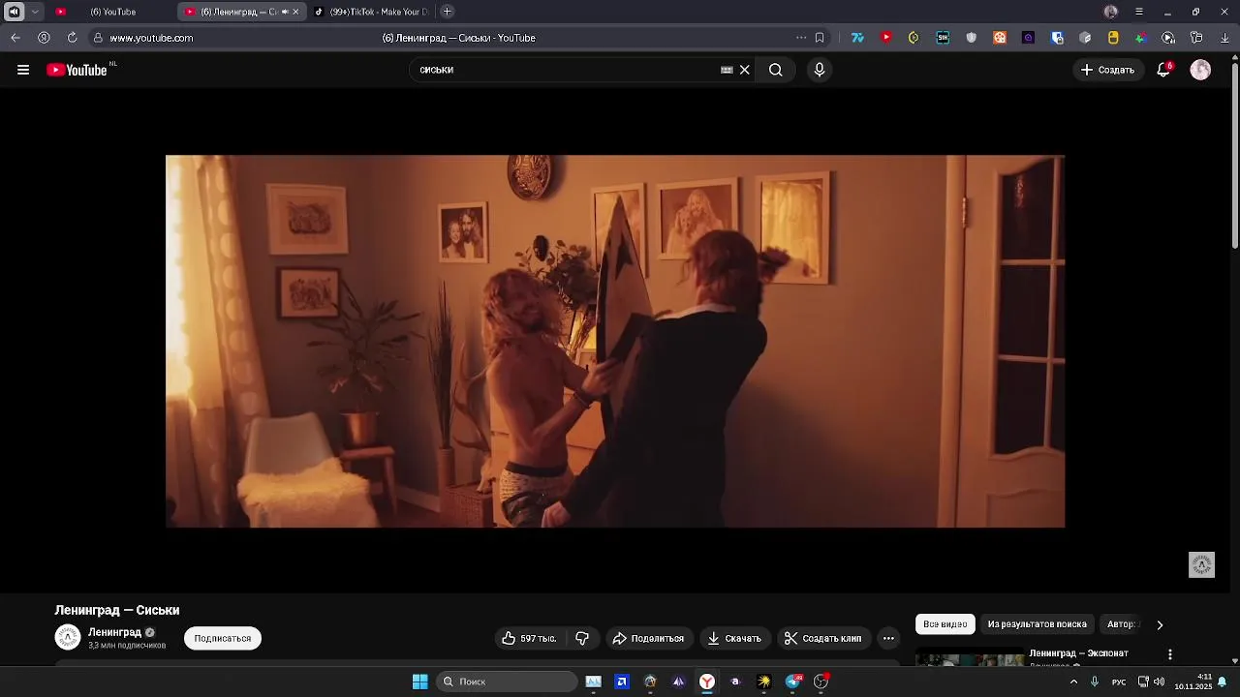Go back with browser back arrow
Screen dimensions: 1240x697
pos(15,38)
